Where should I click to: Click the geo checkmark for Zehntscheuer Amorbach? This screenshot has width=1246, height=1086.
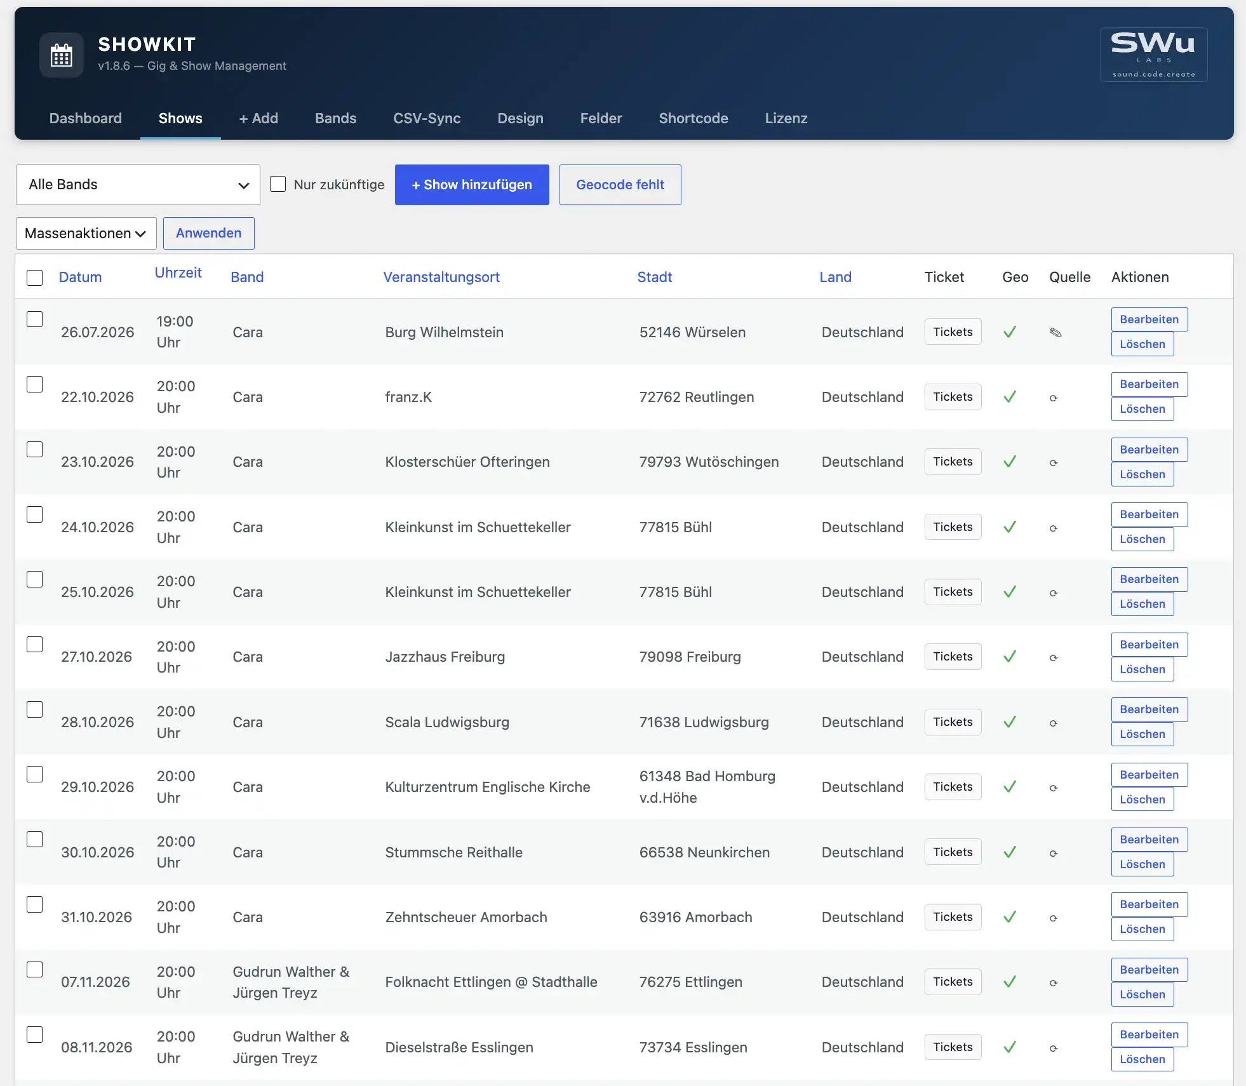1010,917
